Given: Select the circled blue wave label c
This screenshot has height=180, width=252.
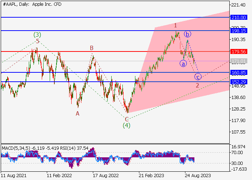Looking at the screenshot, I should [x=198, y=77].
